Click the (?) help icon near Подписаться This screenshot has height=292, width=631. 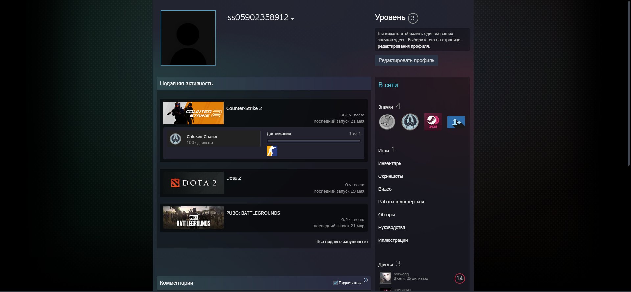tap(366, 280)
